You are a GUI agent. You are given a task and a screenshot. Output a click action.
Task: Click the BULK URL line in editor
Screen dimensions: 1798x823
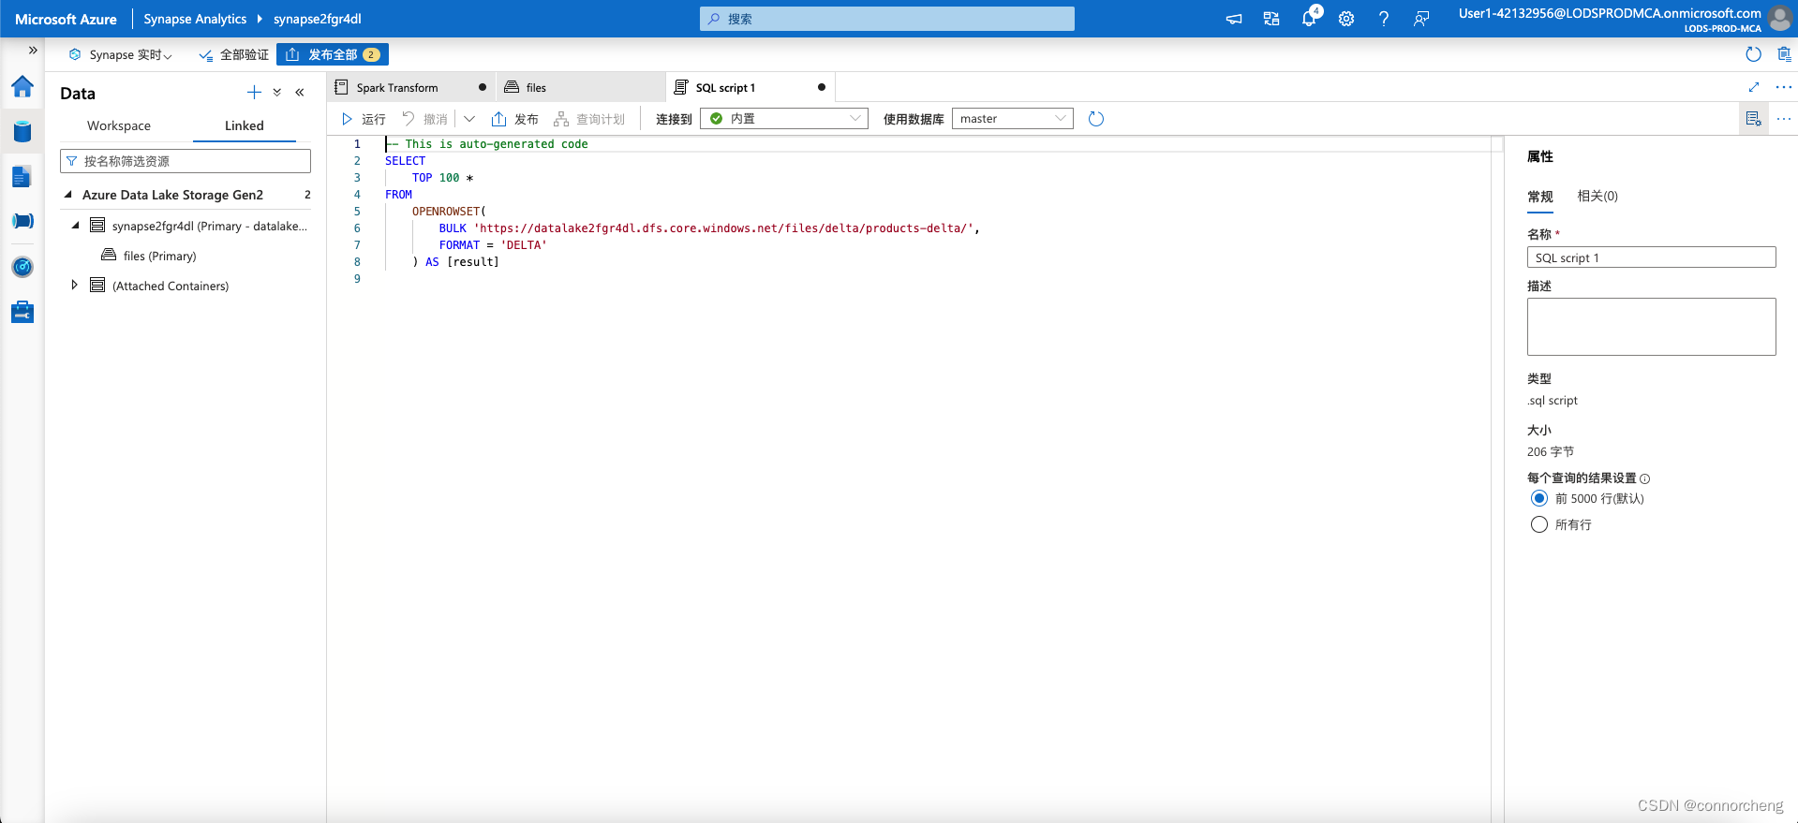(709, 228)
